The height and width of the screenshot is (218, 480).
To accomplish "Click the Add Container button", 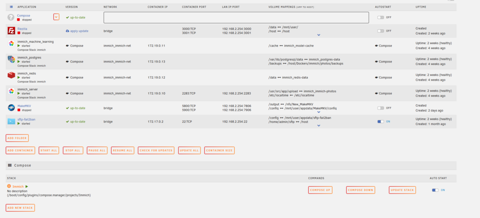I will click(x=20, y=150).
